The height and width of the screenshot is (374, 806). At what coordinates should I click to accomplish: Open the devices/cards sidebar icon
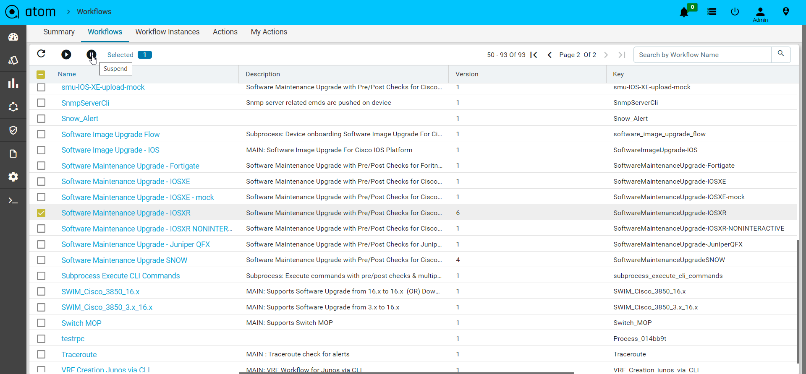pos(13,60)
